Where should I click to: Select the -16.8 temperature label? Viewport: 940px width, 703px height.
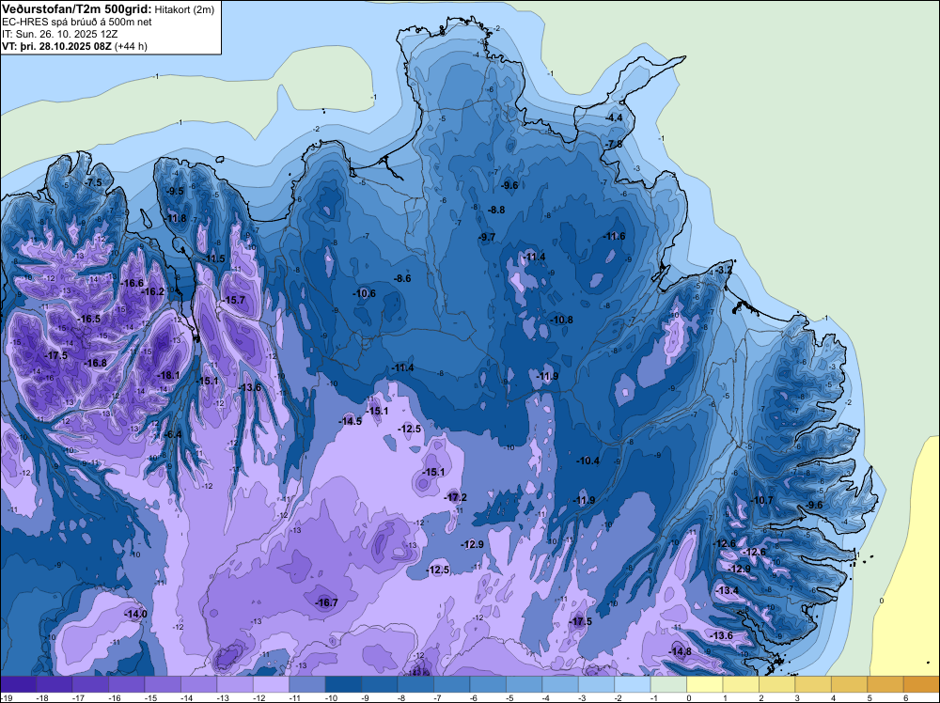pos(95,363)
